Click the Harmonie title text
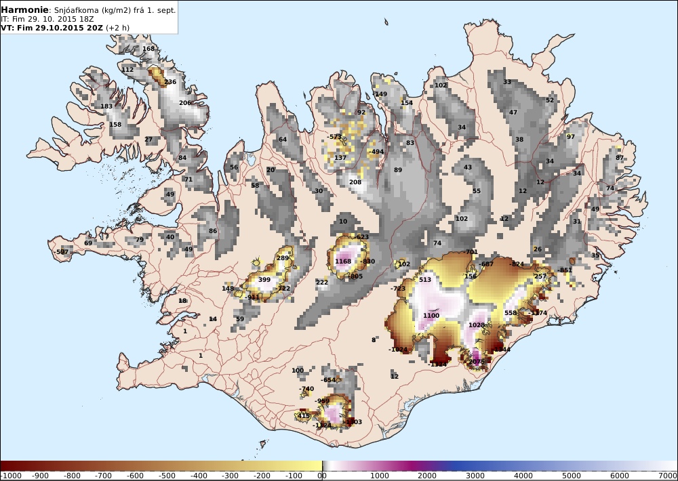This screenshot has height=481, width=678. coord(26,10)
